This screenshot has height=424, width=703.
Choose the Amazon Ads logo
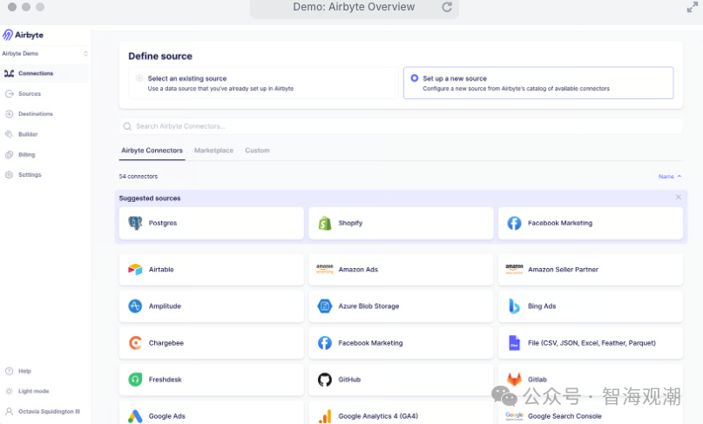325,269
